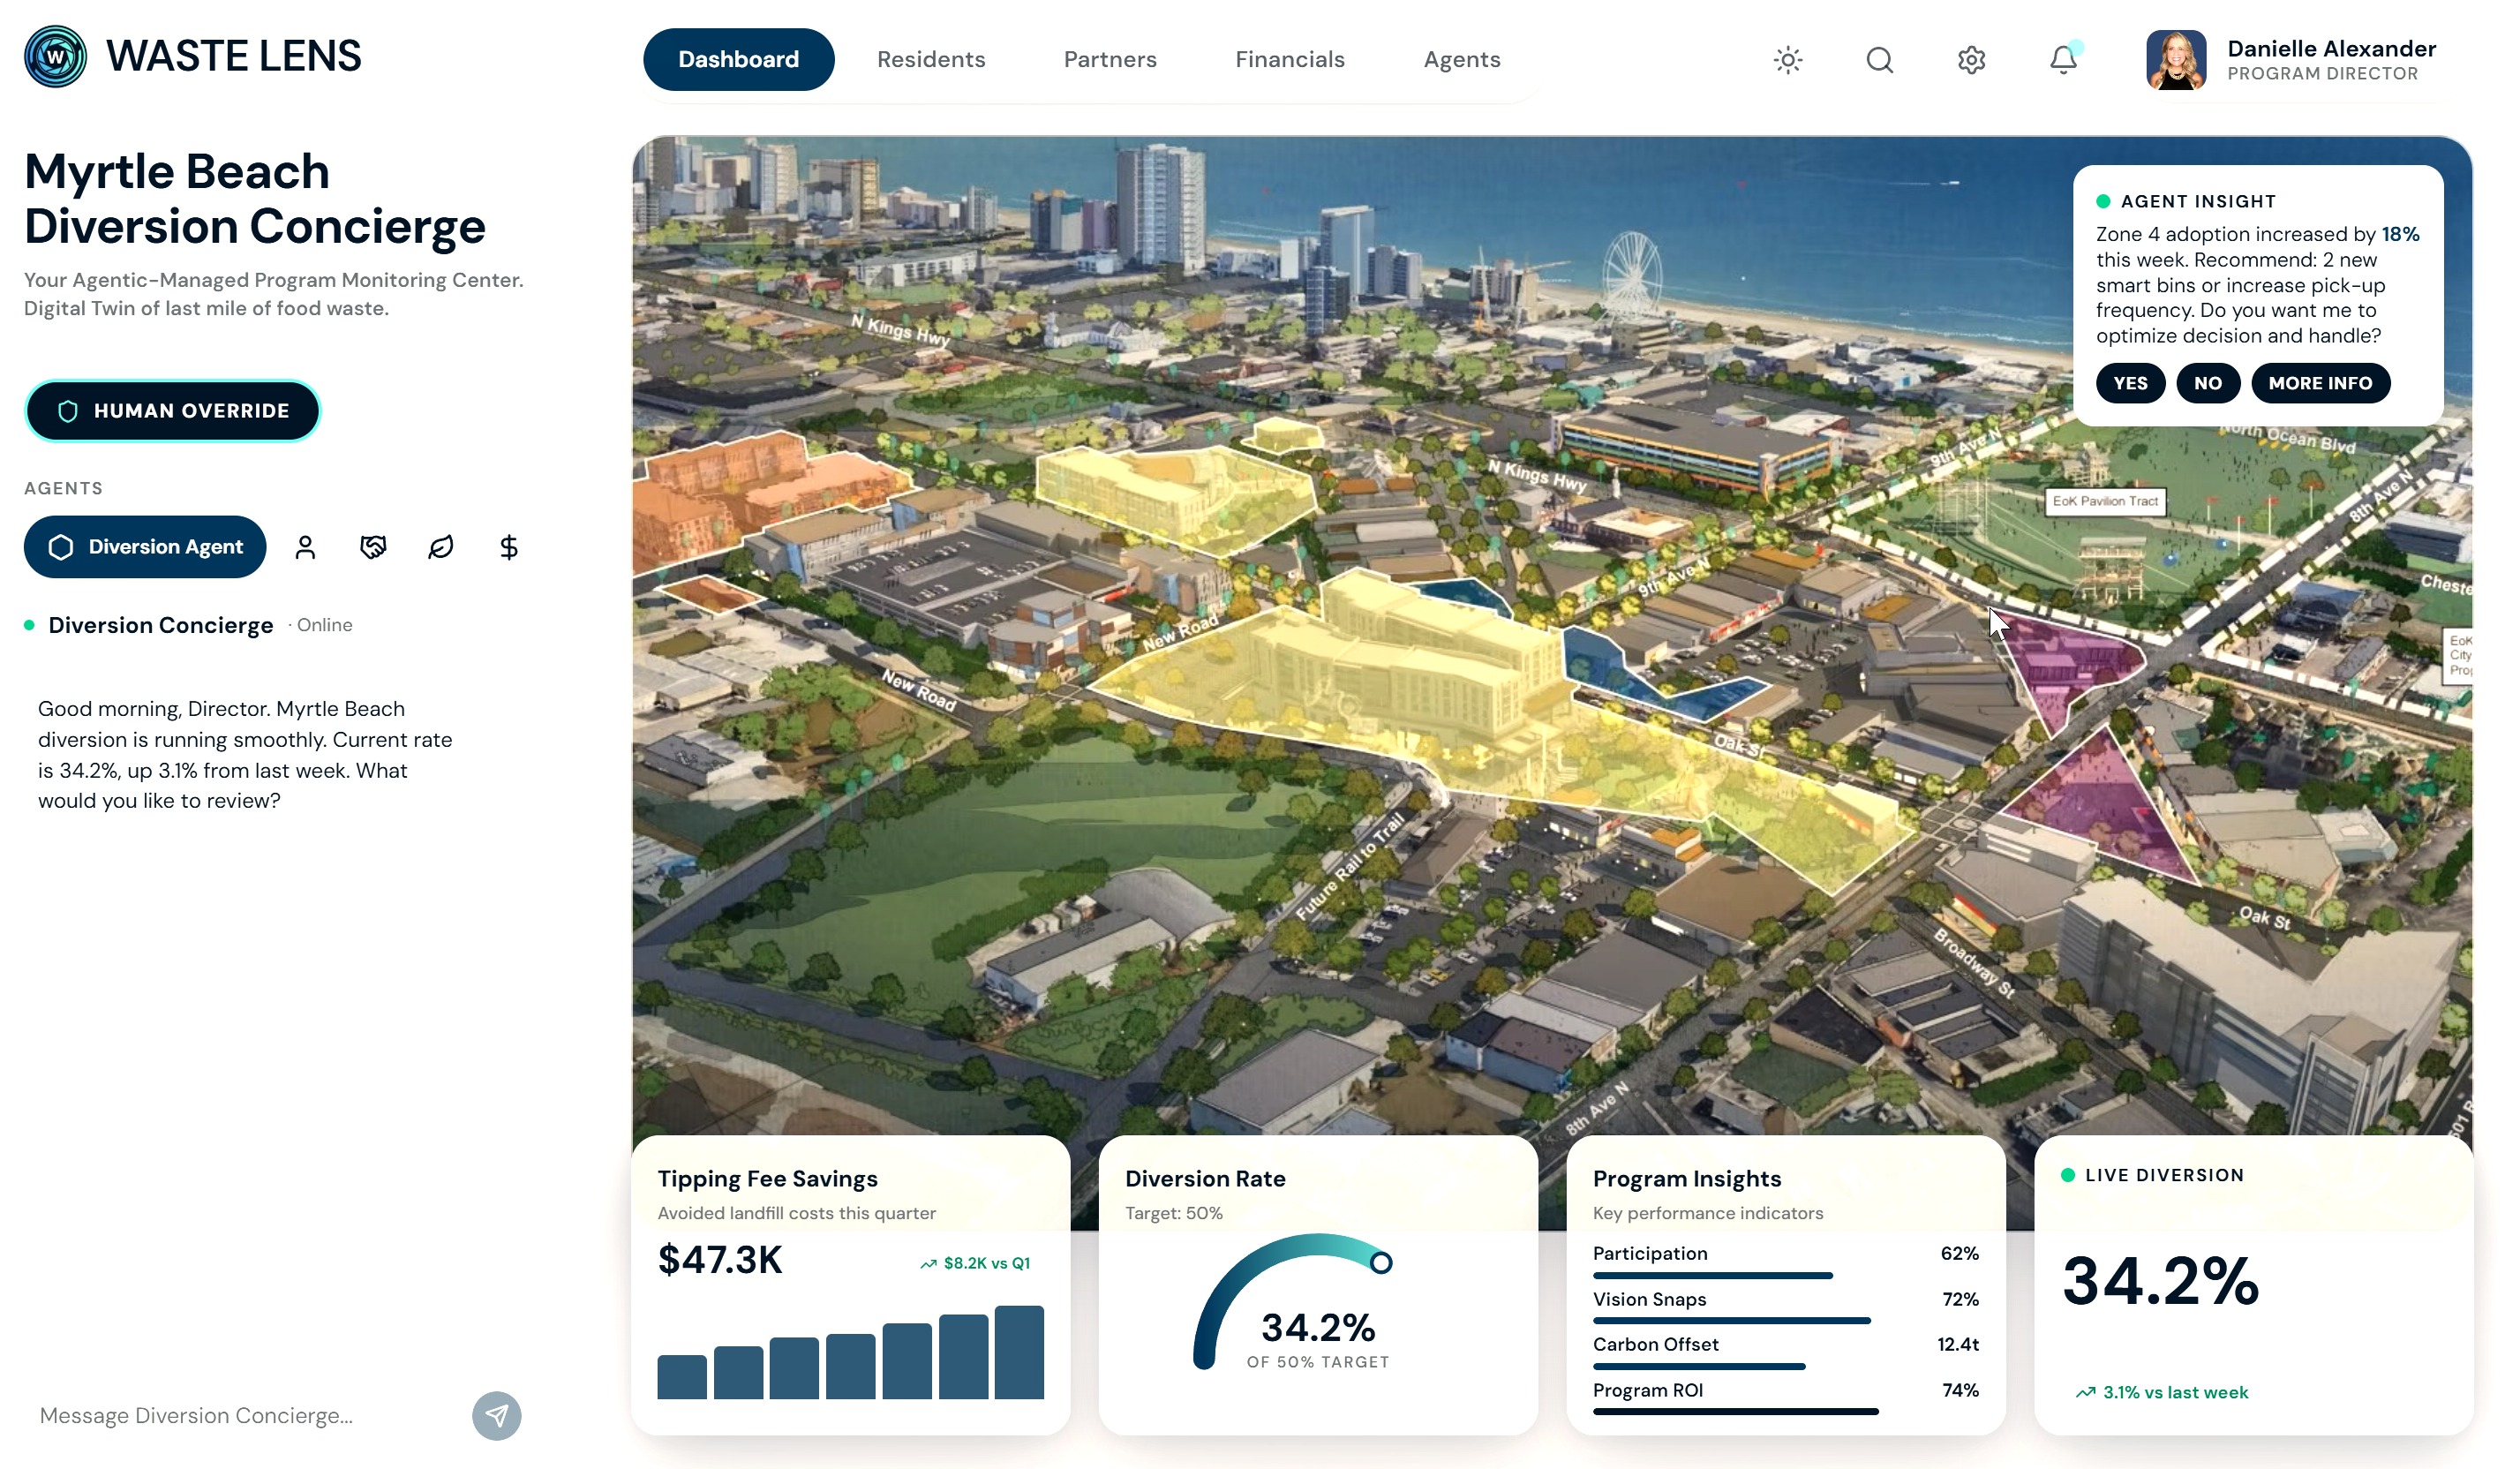This screenshot has height=1469, width=2520.
Task: Open settings via the gear icon
Action: click(1970, 60)
